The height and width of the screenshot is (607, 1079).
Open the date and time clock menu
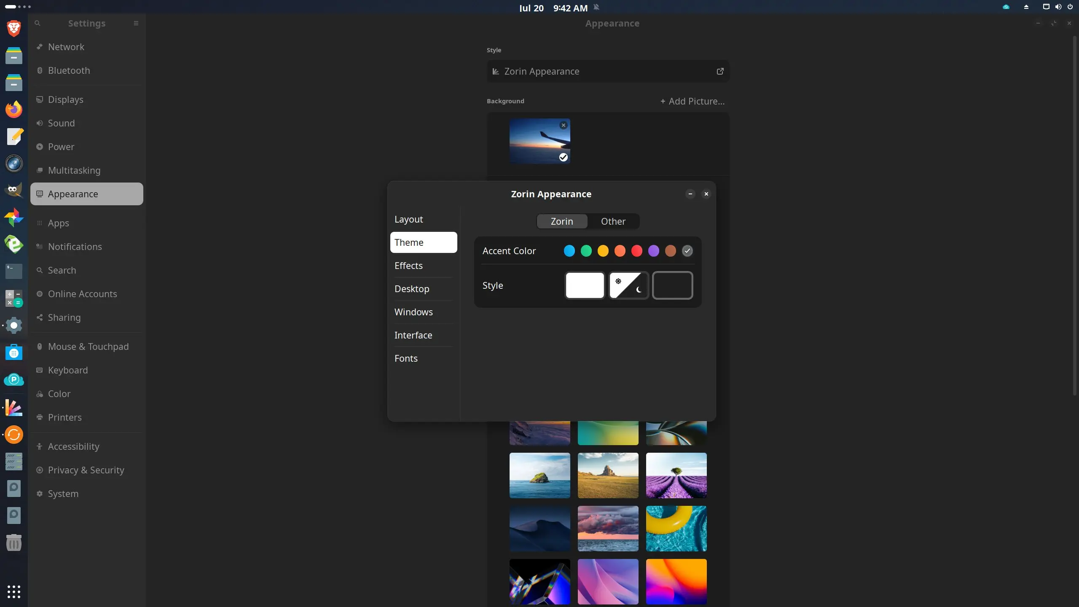(553, 8)
